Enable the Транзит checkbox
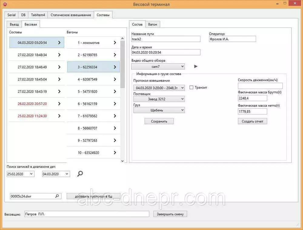The image size is (303, 230). coord(191,87)
